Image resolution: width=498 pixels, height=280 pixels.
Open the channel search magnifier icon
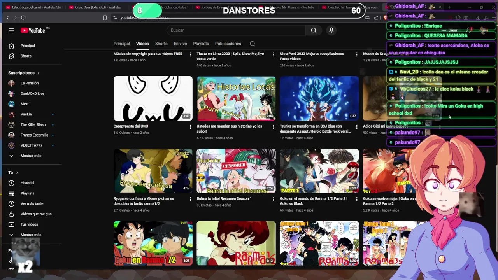[x=253, y=44]
